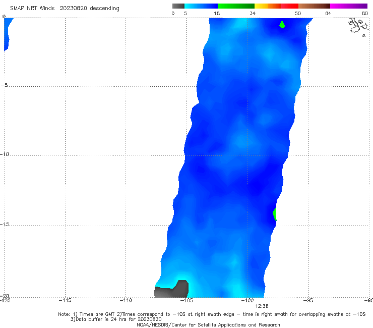The width and height of the screenshot is (373, 328).
Task: Click the gray segment of the wind color bar
Action: point(178,6)
